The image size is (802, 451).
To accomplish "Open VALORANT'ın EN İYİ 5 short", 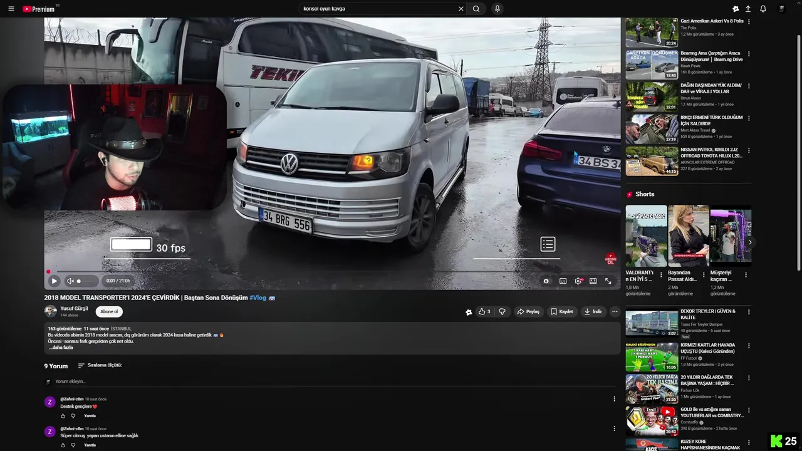I will click(646, 236).
